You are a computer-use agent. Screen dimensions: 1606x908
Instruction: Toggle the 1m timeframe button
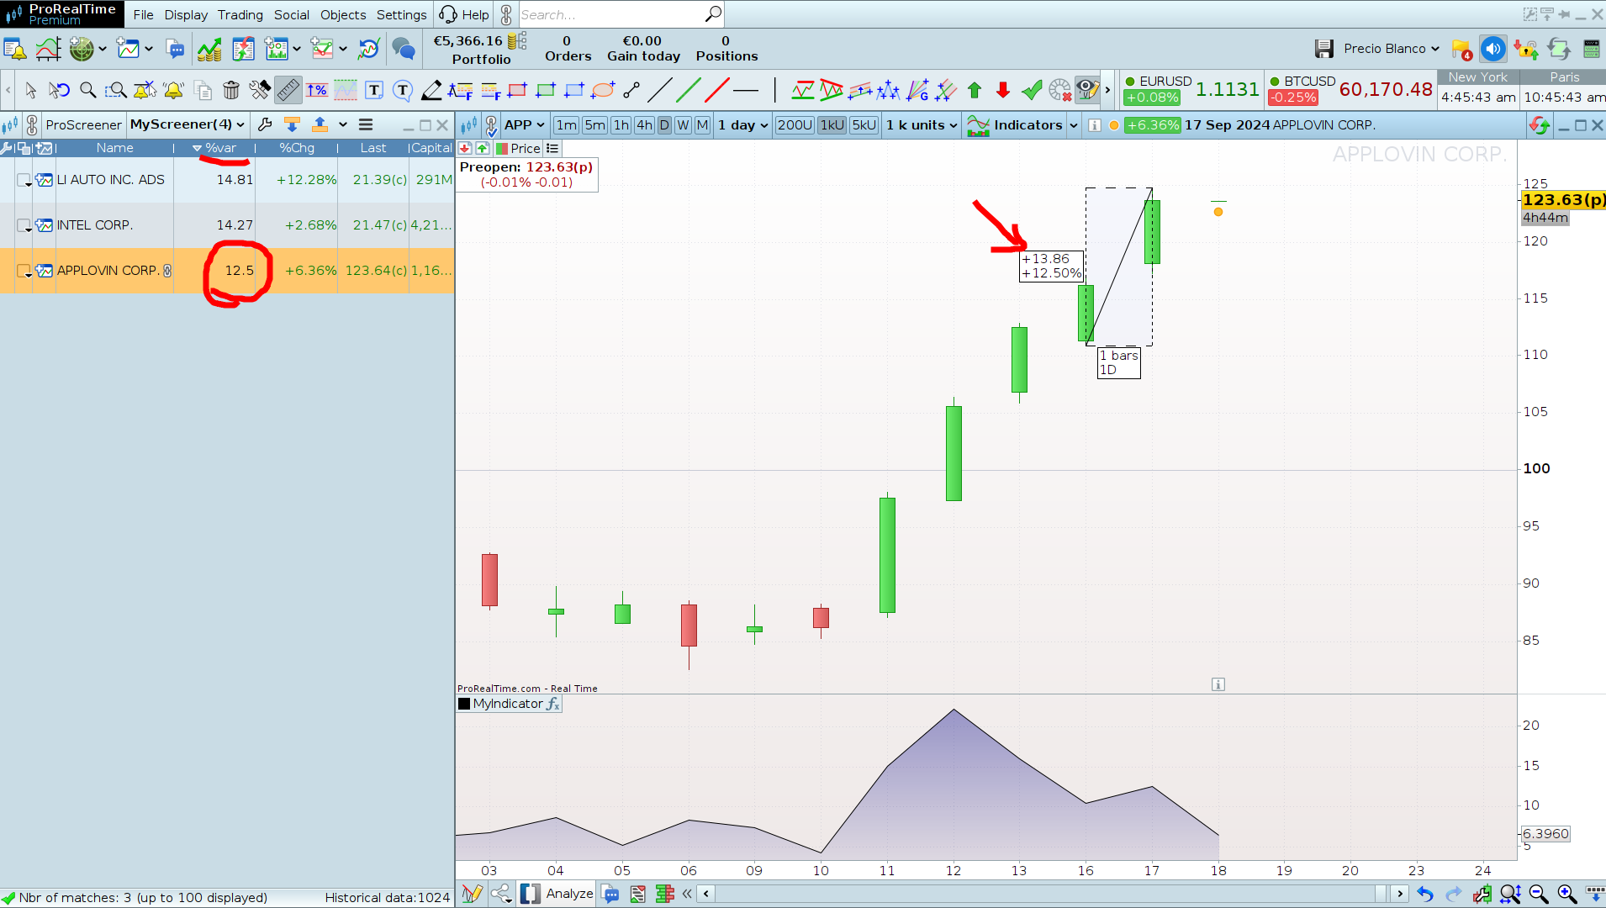click(567, 125)
